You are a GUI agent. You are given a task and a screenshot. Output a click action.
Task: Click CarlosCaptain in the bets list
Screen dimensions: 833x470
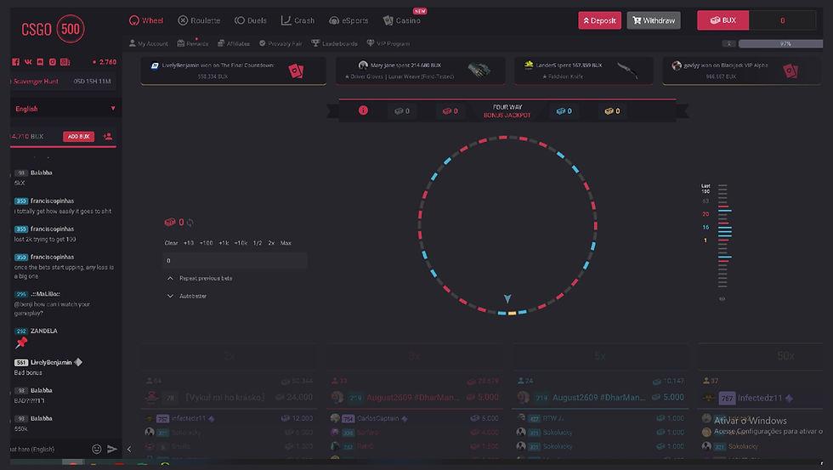coord(377,418)
